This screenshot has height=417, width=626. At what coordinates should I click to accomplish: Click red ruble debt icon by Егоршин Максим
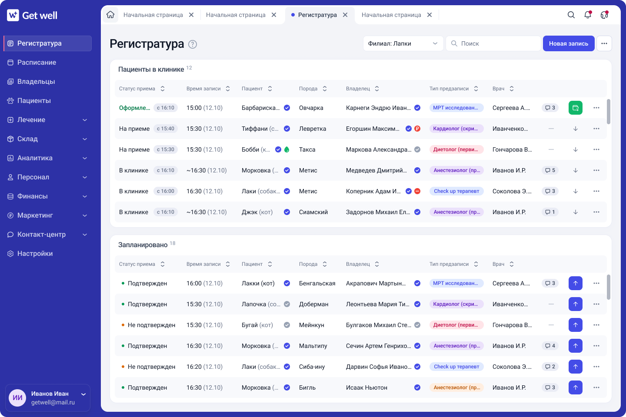[x=417, y=129]
